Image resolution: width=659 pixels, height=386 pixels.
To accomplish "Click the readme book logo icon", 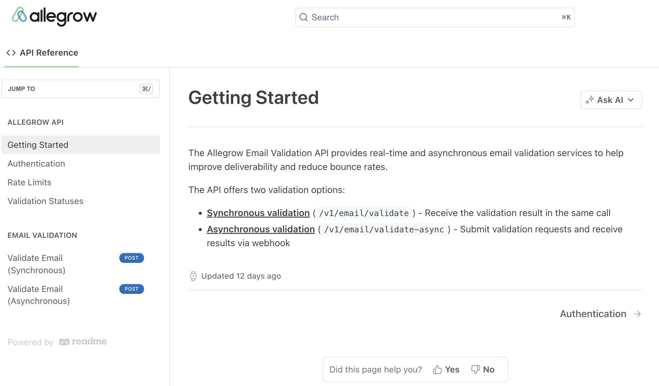I will (x=64, y=342).
